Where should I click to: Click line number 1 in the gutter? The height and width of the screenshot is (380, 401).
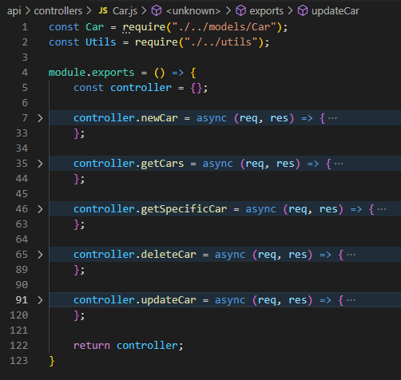pos(25,27)
